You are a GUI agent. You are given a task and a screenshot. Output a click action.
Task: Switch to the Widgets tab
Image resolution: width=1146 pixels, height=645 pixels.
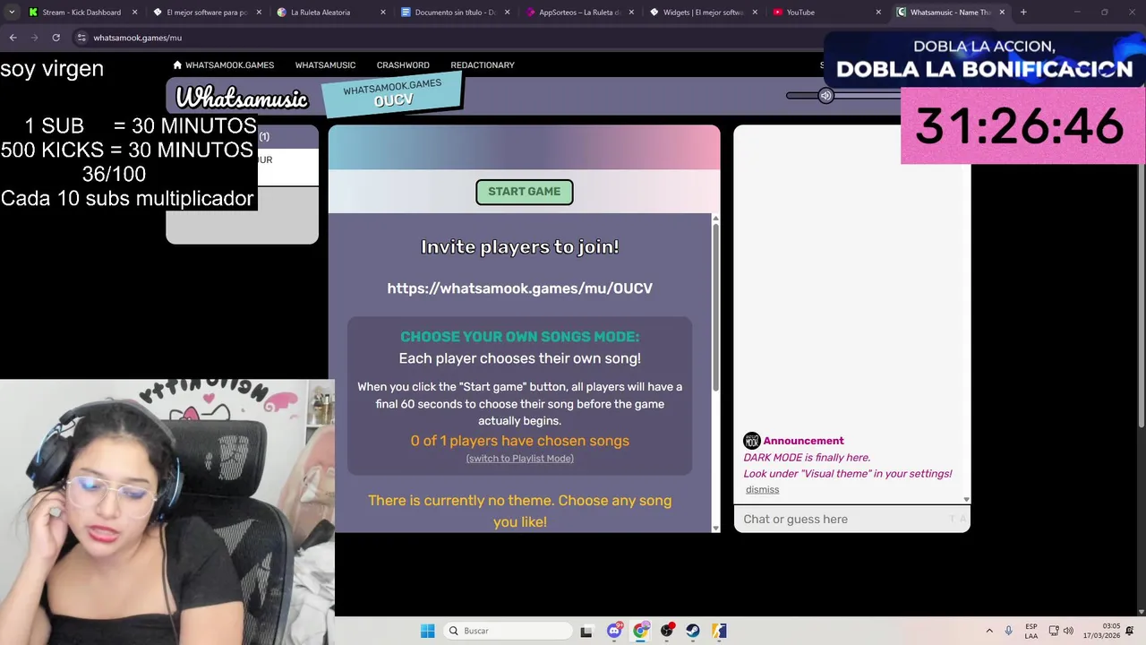[x=703, y=13]
